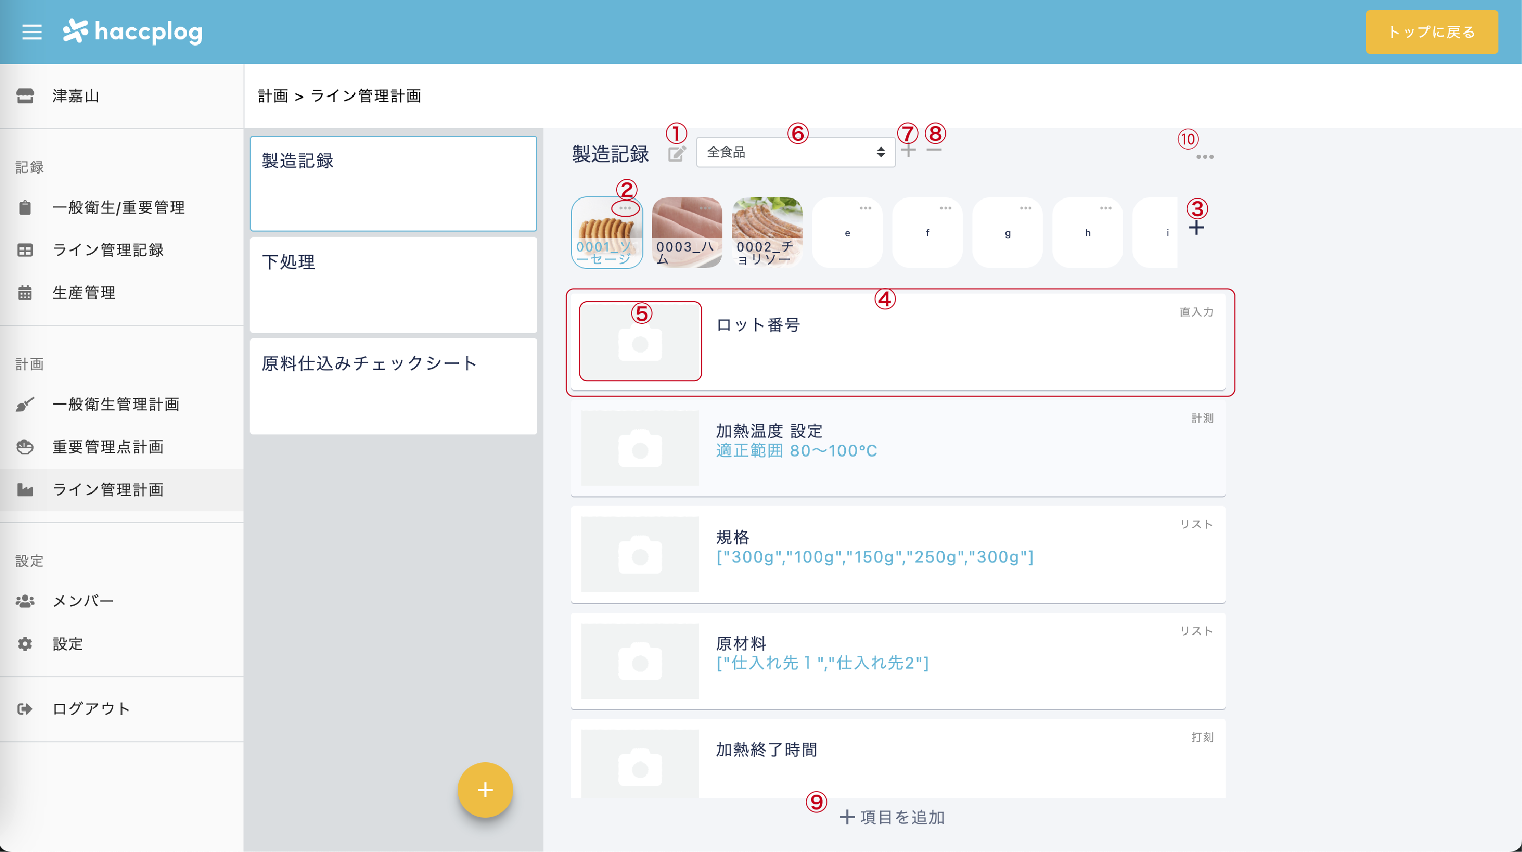1522x852 pixels.
Task: Open the hamburger navigation menu
Action: pyautogui.click(x=31, y=32)
